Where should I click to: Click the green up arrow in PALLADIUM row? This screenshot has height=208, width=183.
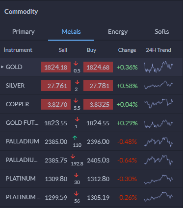coord(75,138)
